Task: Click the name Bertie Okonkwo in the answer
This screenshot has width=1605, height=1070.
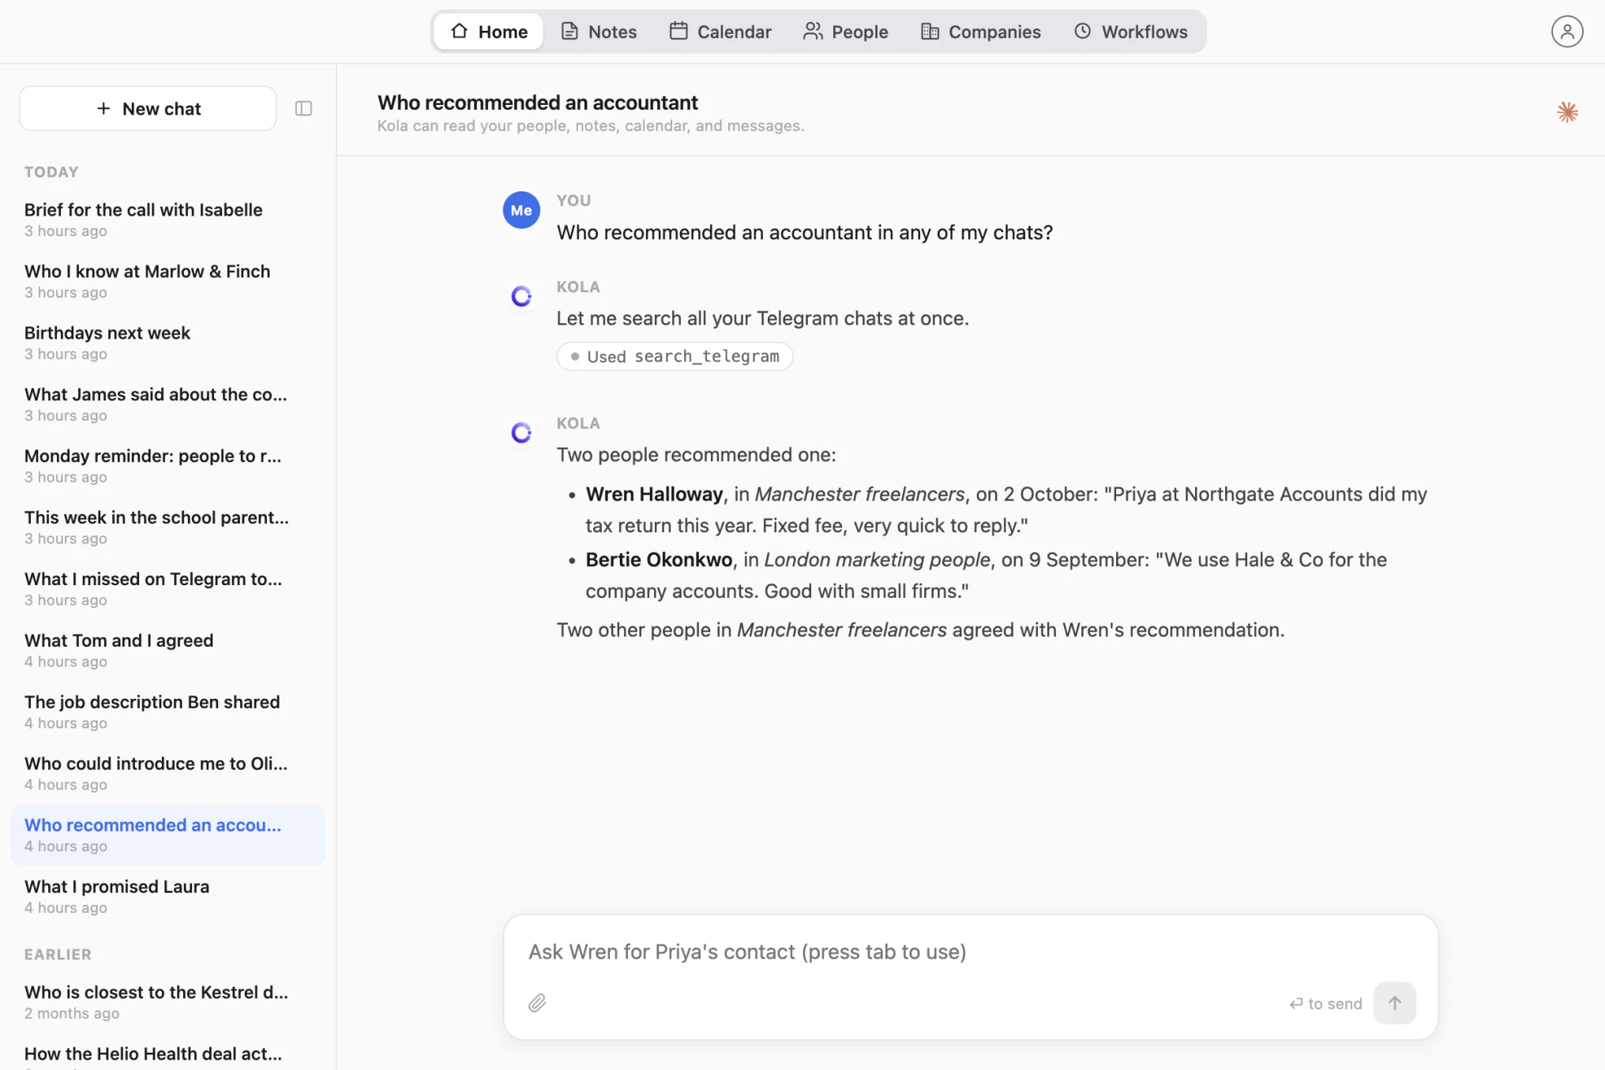Action: pyautogui.click(x=659, y=560)
